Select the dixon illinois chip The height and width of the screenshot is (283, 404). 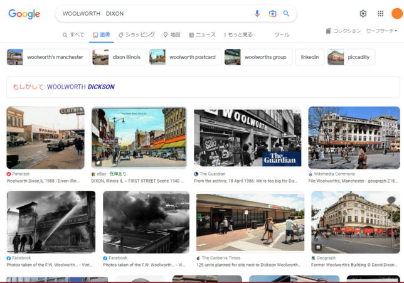[119, 57]
